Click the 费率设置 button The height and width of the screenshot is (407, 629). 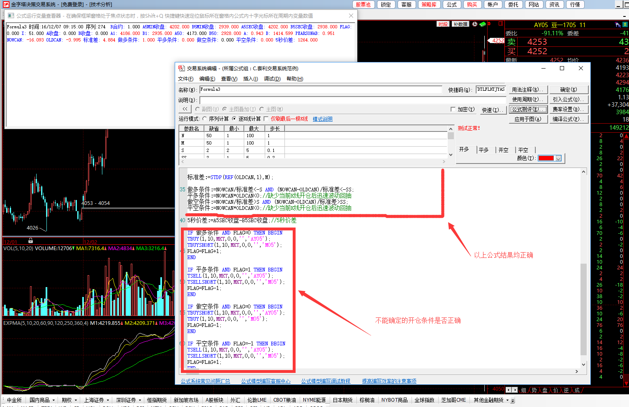click(x=569, y=109)
